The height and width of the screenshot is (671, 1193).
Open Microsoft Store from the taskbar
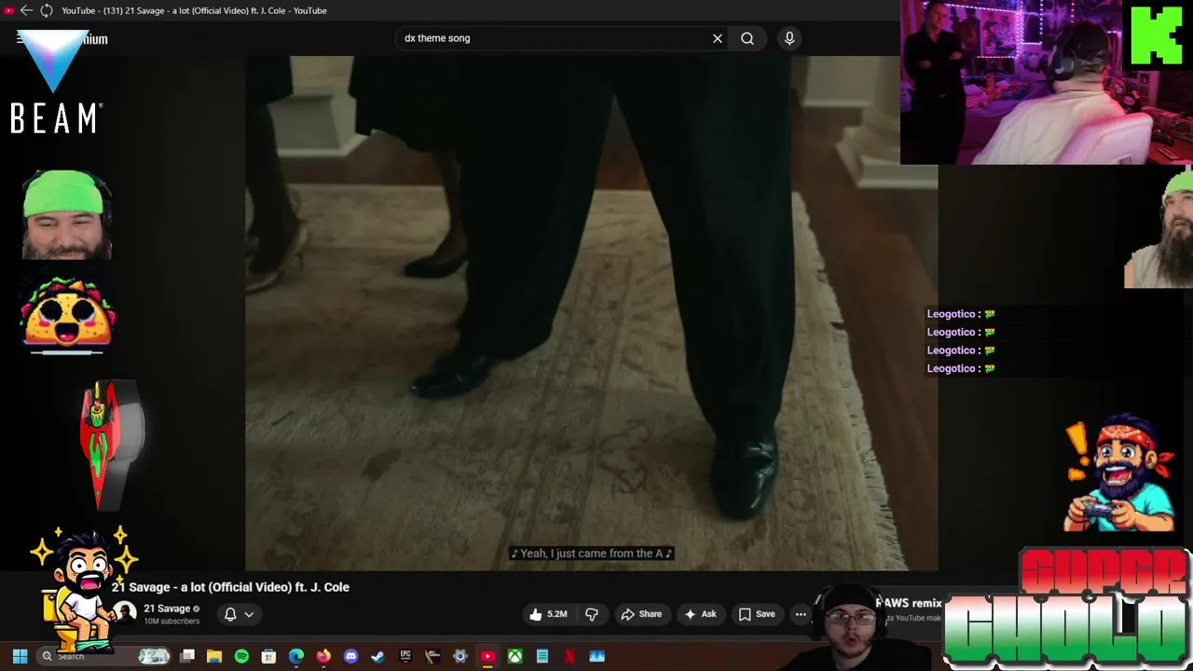(x=268, y=656)
